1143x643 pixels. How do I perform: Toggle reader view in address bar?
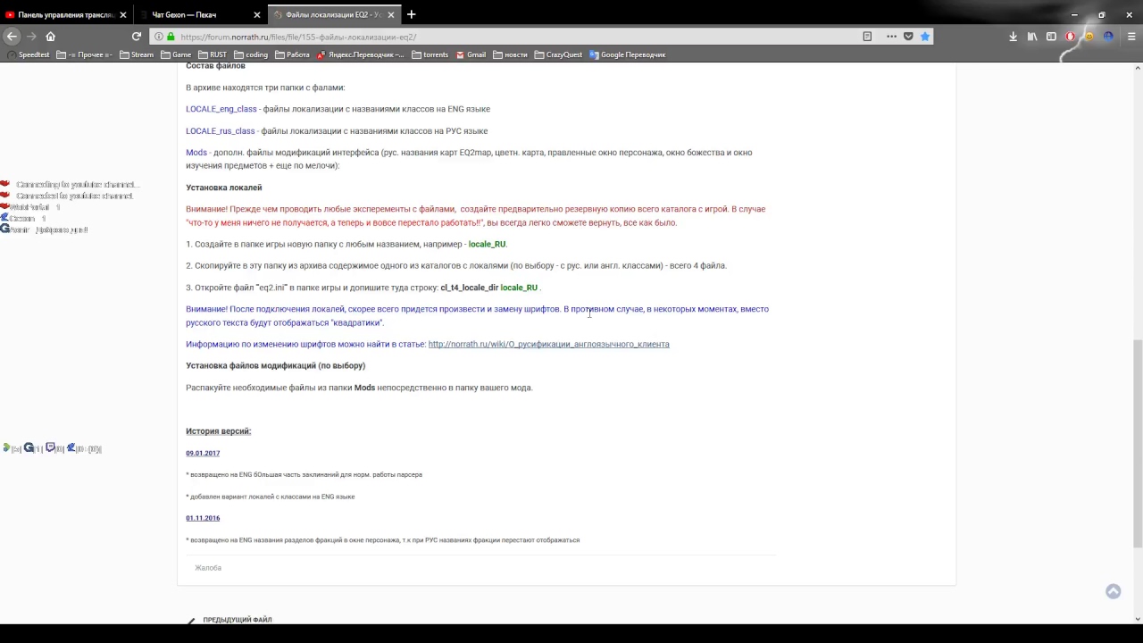coord(867,37)
